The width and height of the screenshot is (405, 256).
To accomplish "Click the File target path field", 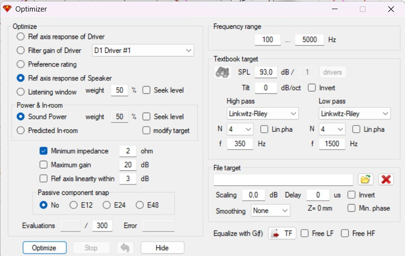I will coord(283,179).
